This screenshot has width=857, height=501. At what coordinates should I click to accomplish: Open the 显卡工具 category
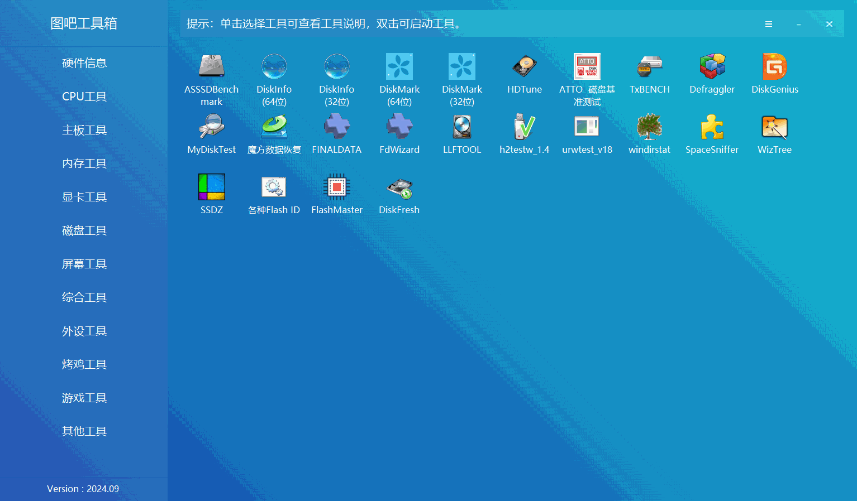(84, 197)
